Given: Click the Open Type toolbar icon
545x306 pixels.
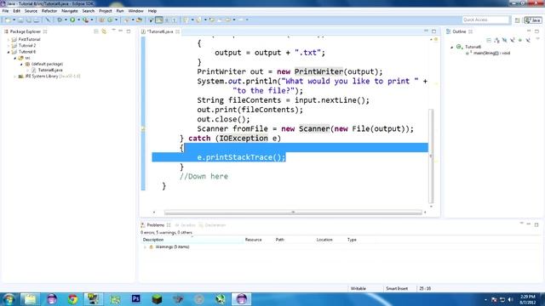Looking at the screenshot, I should pos(127,20).
